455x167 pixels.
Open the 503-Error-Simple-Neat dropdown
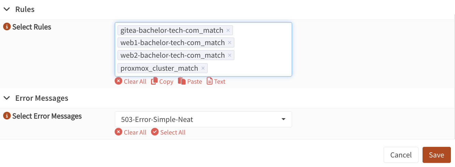coord(203,120)
